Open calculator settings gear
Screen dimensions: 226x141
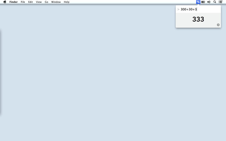pyautogui.click(x=218, y=25)
